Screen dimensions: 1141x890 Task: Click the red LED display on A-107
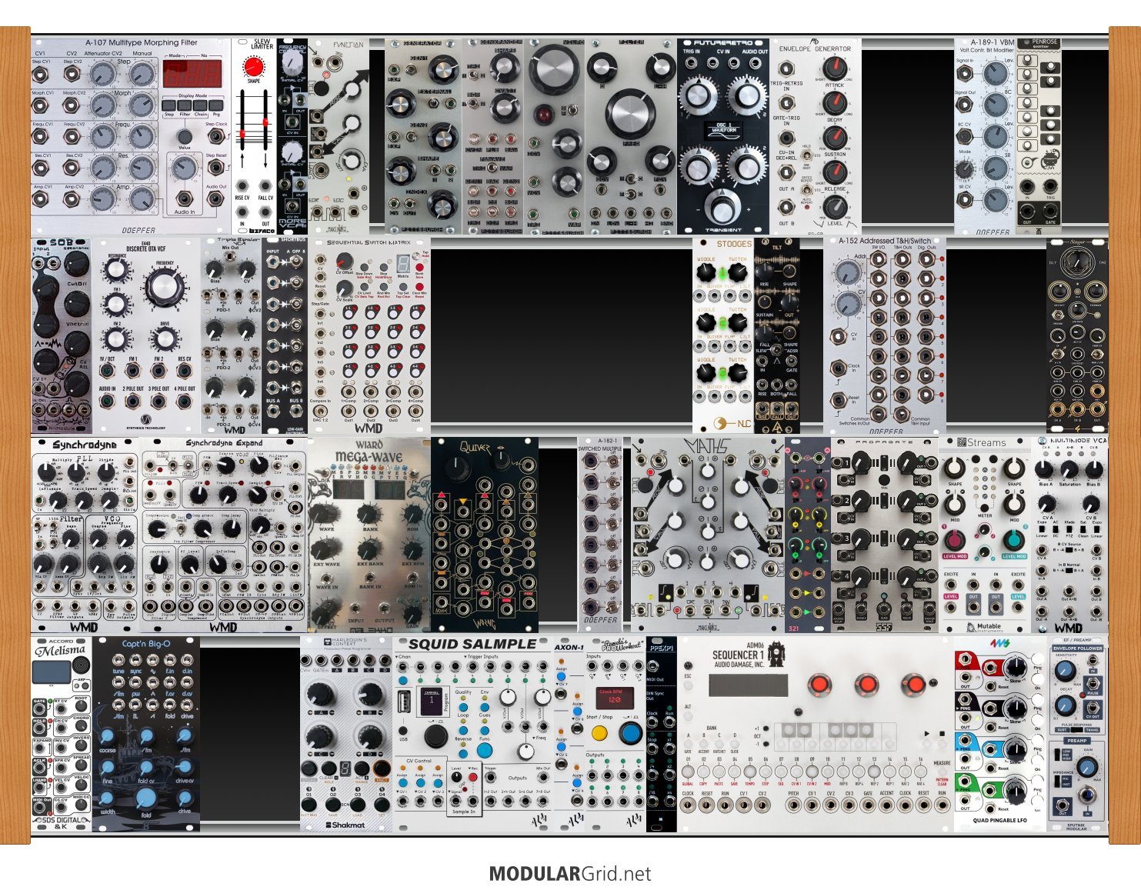point(192,74)
